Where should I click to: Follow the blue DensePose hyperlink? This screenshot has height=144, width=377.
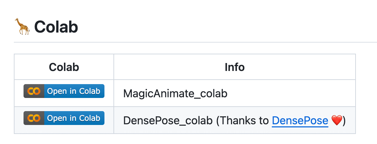coord(300,120)
